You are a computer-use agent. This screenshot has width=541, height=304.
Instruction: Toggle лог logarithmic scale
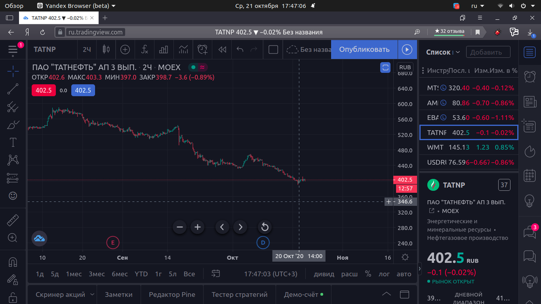pyautogui.click(x=384, y=274)
